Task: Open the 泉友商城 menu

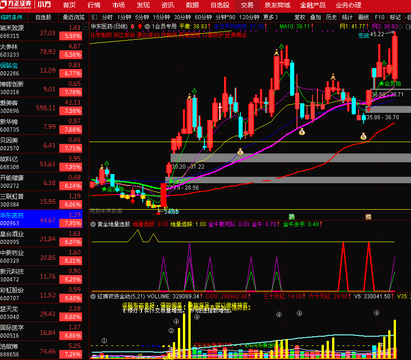Action: coord(277,5)
